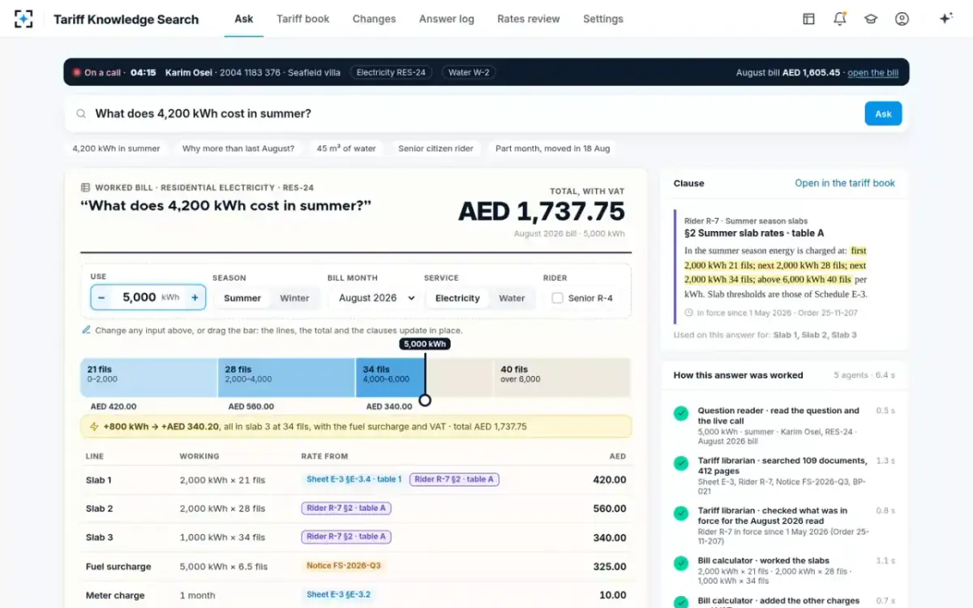Click the Tariff Knowledge Search logo icon
The width and height of the screenshot is (973, 608).
[24, 19]
